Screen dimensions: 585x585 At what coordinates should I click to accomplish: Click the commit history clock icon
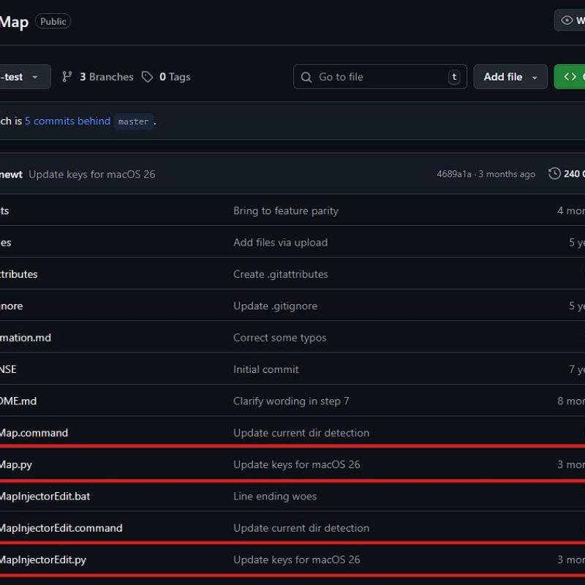click(554, 174)
